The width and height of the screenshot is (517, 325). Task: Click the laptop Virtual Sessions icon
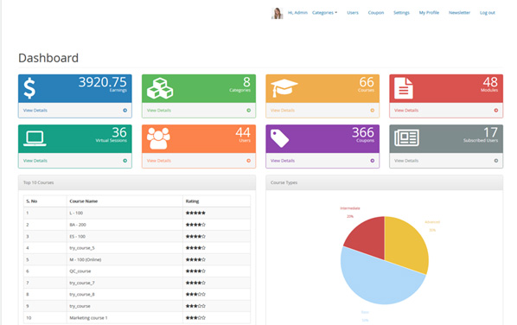tap(35, 138)
